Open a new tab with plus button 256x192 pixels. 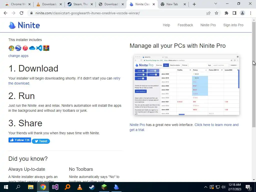pyautogui.click(x=194, y=4)
